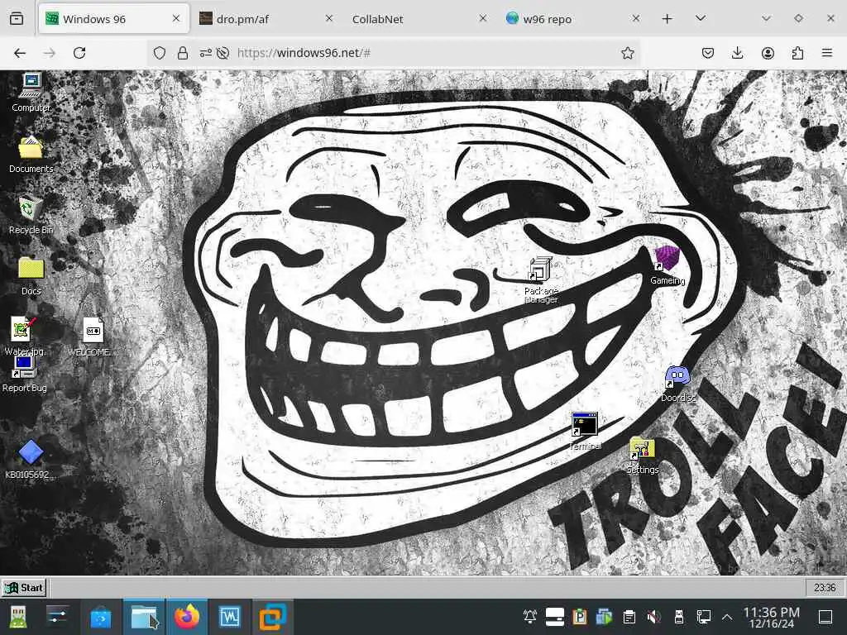Open the Recycle Bin icon
This screenshot has width=847, height=635.
point(31,215)
